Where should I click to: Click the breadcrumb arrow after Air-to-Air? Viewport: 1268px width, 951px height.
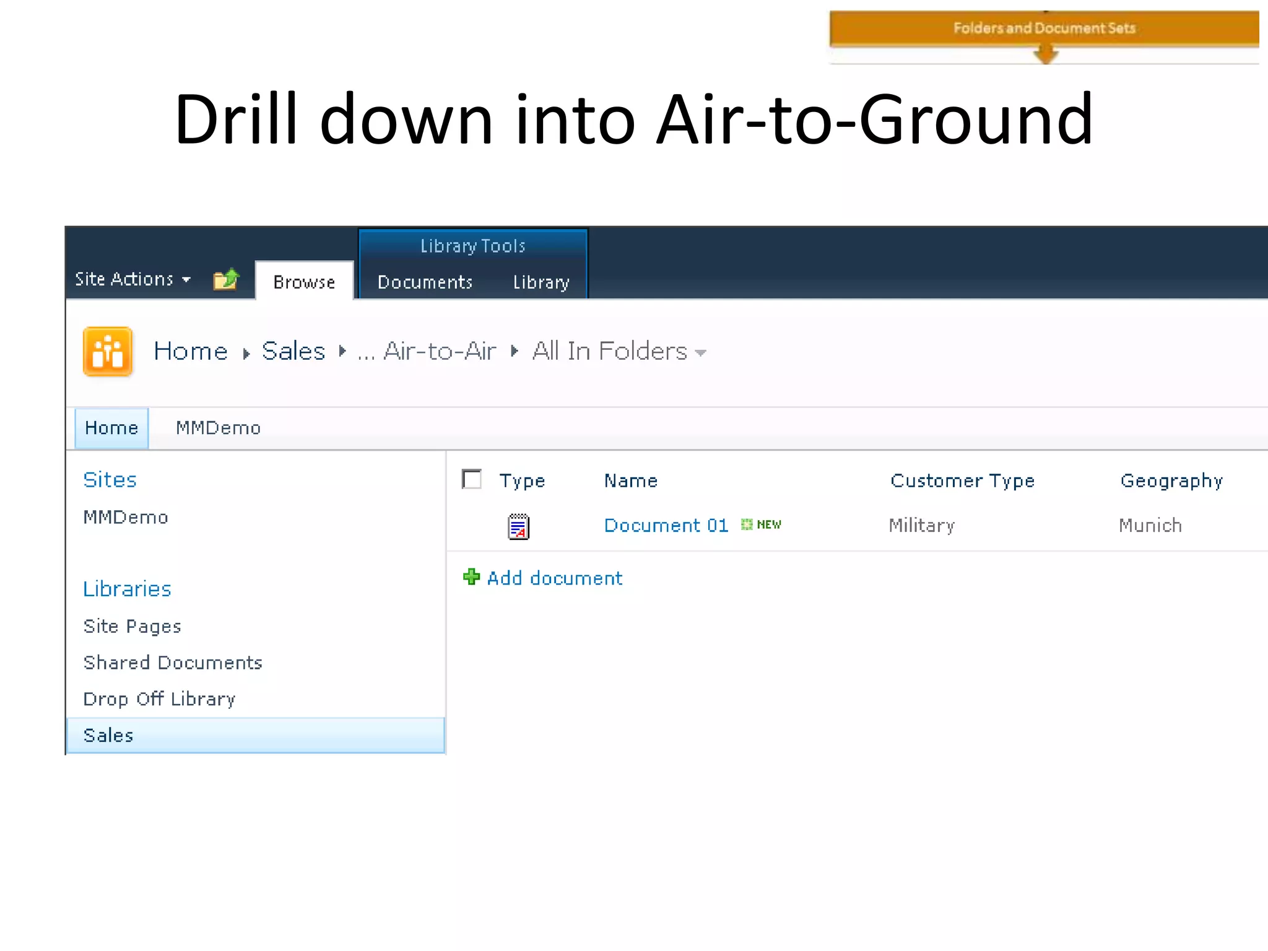514,351
